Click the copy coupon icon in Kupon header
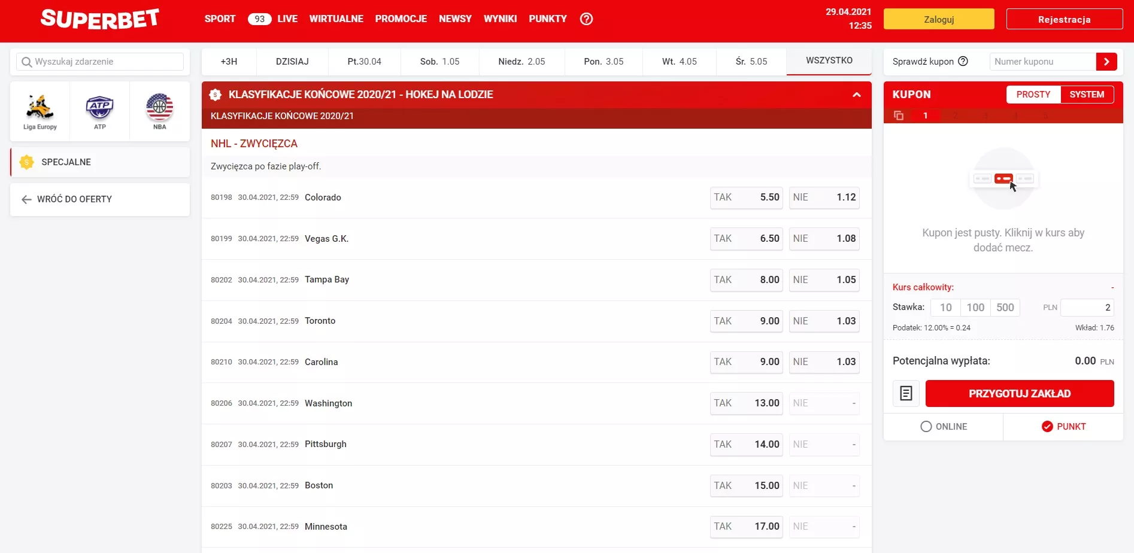The height and width of the screenshot is (553, 1134). [899, 116]
